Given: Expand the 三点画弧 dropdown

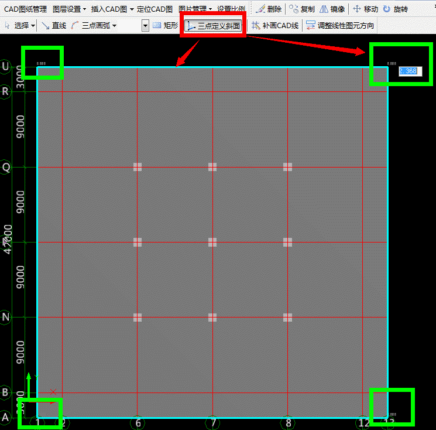Looking at the screenshot, I should 114,26.
